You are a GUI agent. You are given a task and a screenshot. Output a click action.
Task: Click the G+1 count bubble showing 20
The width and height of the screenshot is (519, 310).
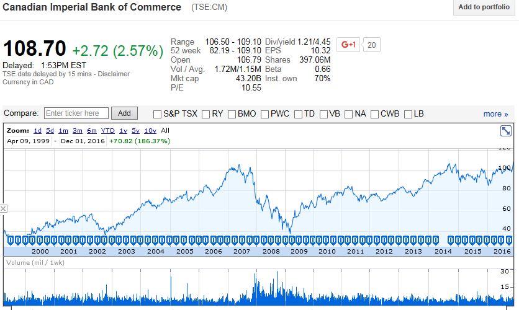pyautogui.click(x=372, y=45)
